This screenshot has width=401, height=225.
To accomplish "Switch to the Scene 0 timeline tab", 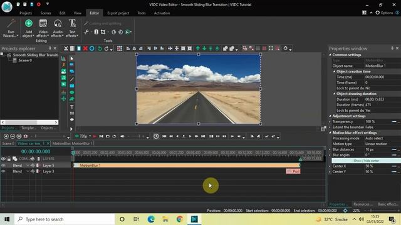I will tap(8, 144).
